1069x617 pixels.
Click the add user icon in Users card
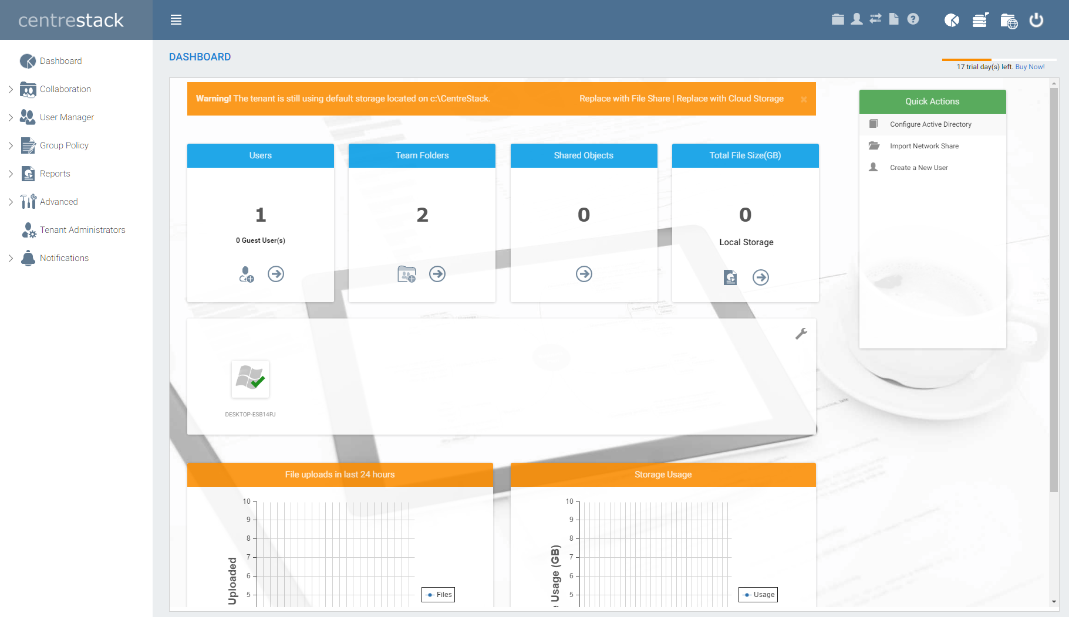[247, 274]
